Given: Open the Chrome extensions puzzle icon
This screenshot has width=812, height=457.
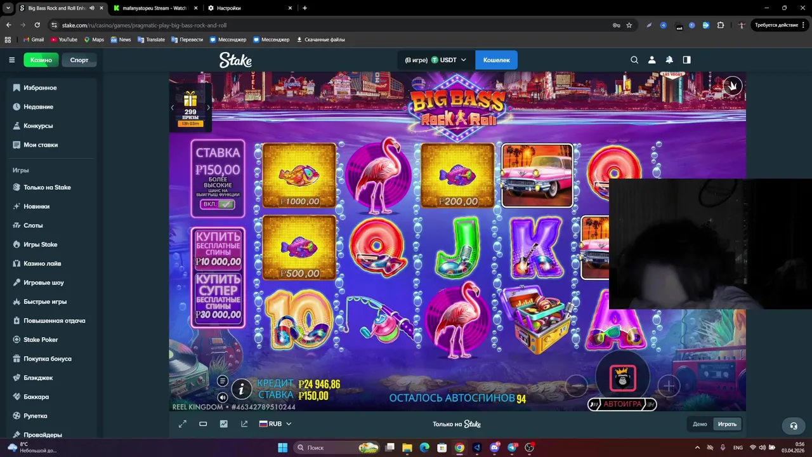Looking at the screenshot, I should [721, 25].
